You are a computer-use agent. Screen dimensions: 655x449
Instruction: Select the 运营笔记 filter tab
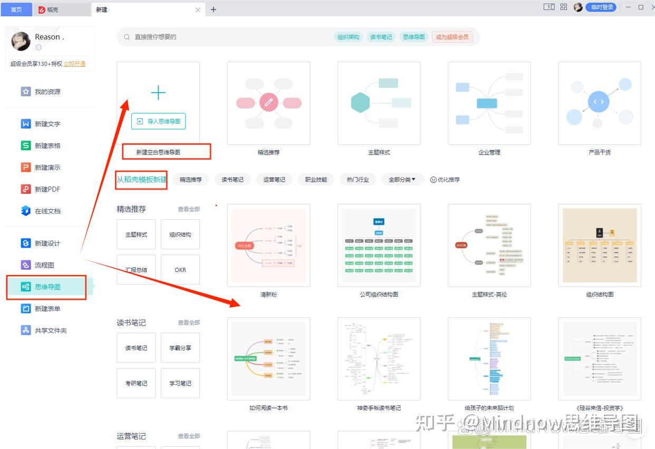[274, 180]
